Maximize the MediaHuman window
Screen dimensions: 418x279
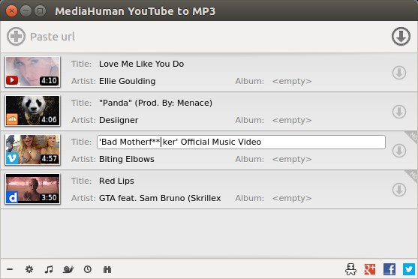point(41,11)
